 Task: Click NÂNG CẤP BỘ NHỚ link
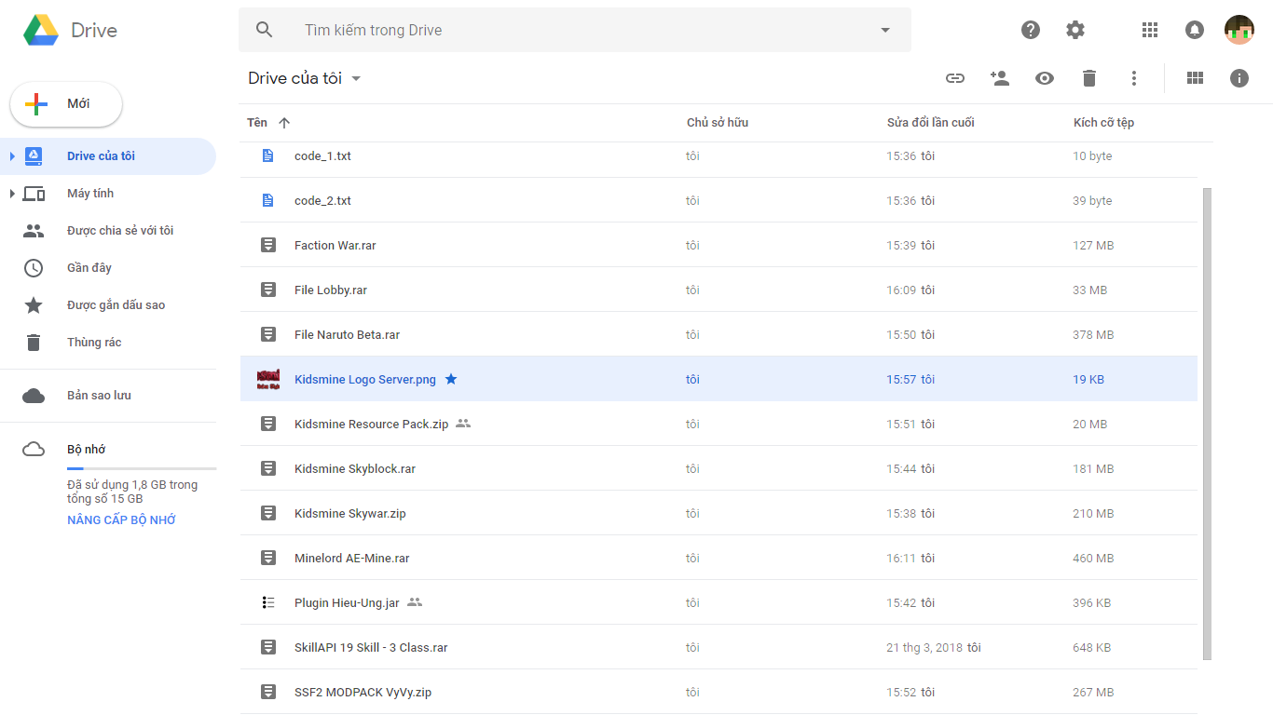(121, 520)
